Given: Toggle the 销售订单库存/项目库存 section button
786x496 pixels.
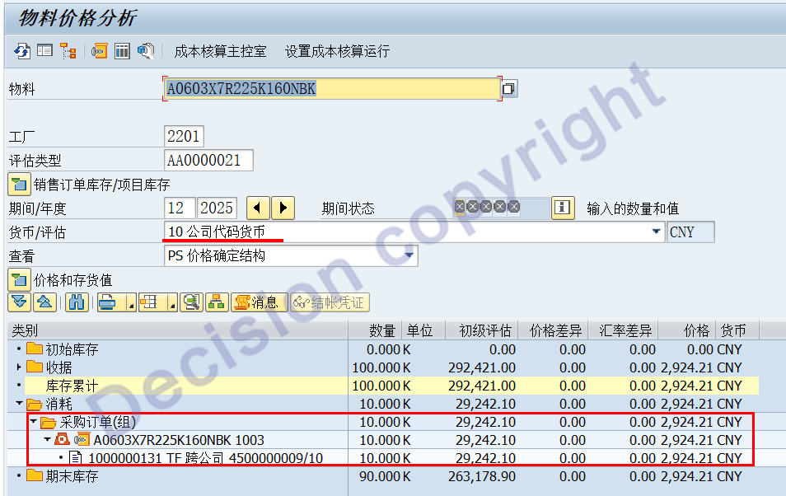Looking at the screenshot, I should 19,184.
